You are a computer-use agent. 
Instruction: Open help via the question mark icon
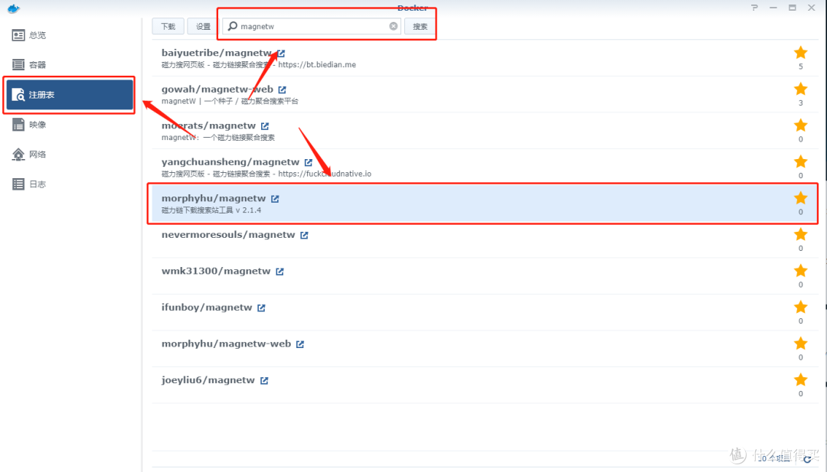click(x=753, y=7)
